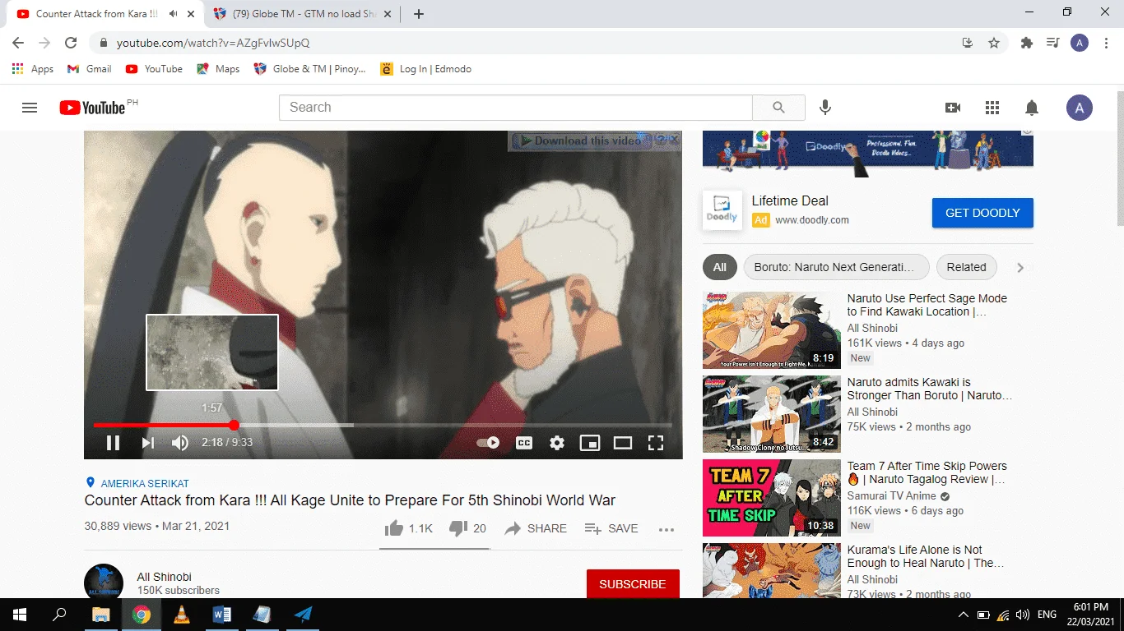
Task: Show more filter chips with the arrow
Action: pyautogui.click(x=1020, y=267)
